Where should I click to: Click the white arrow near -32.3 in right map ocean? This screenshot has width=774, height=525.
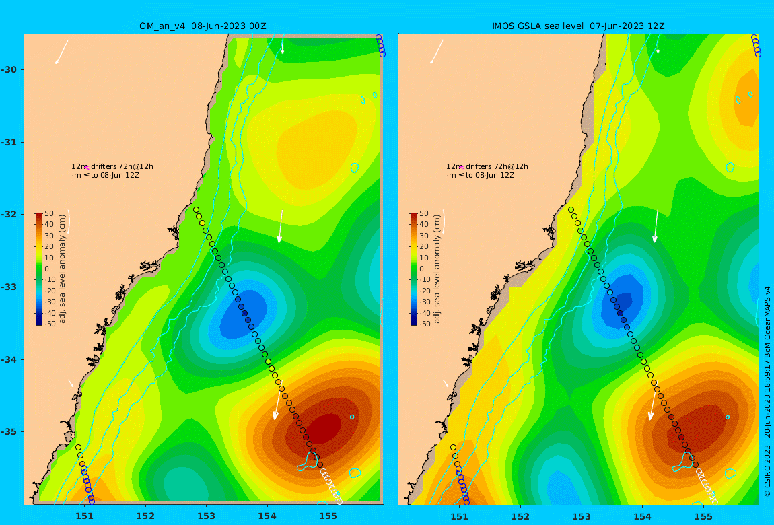pos(656,226)
